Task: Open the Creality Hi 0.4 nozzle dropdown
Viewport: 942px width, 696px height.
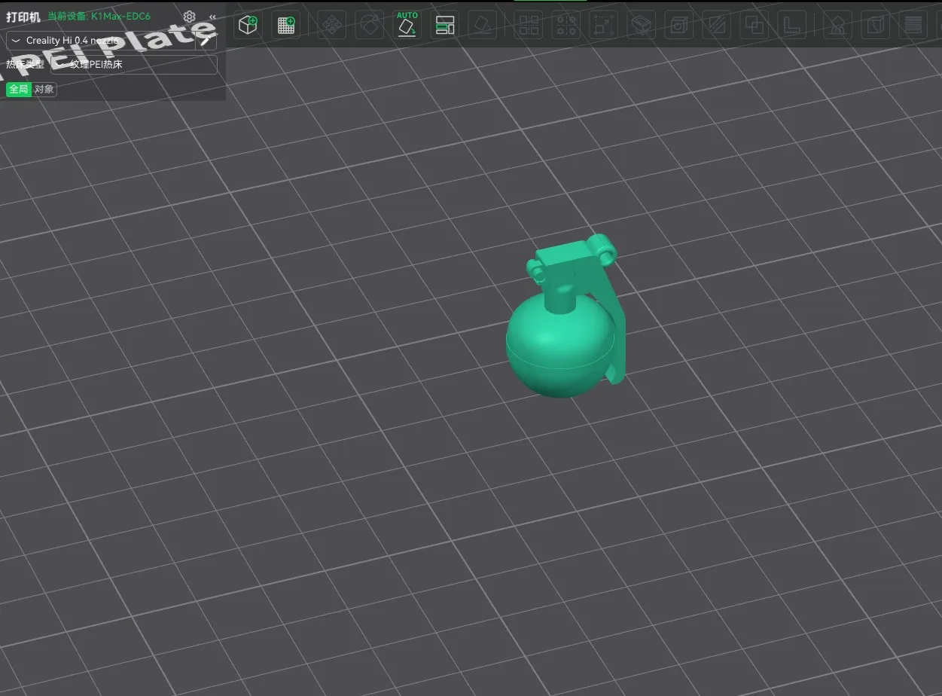Action: 101,41
